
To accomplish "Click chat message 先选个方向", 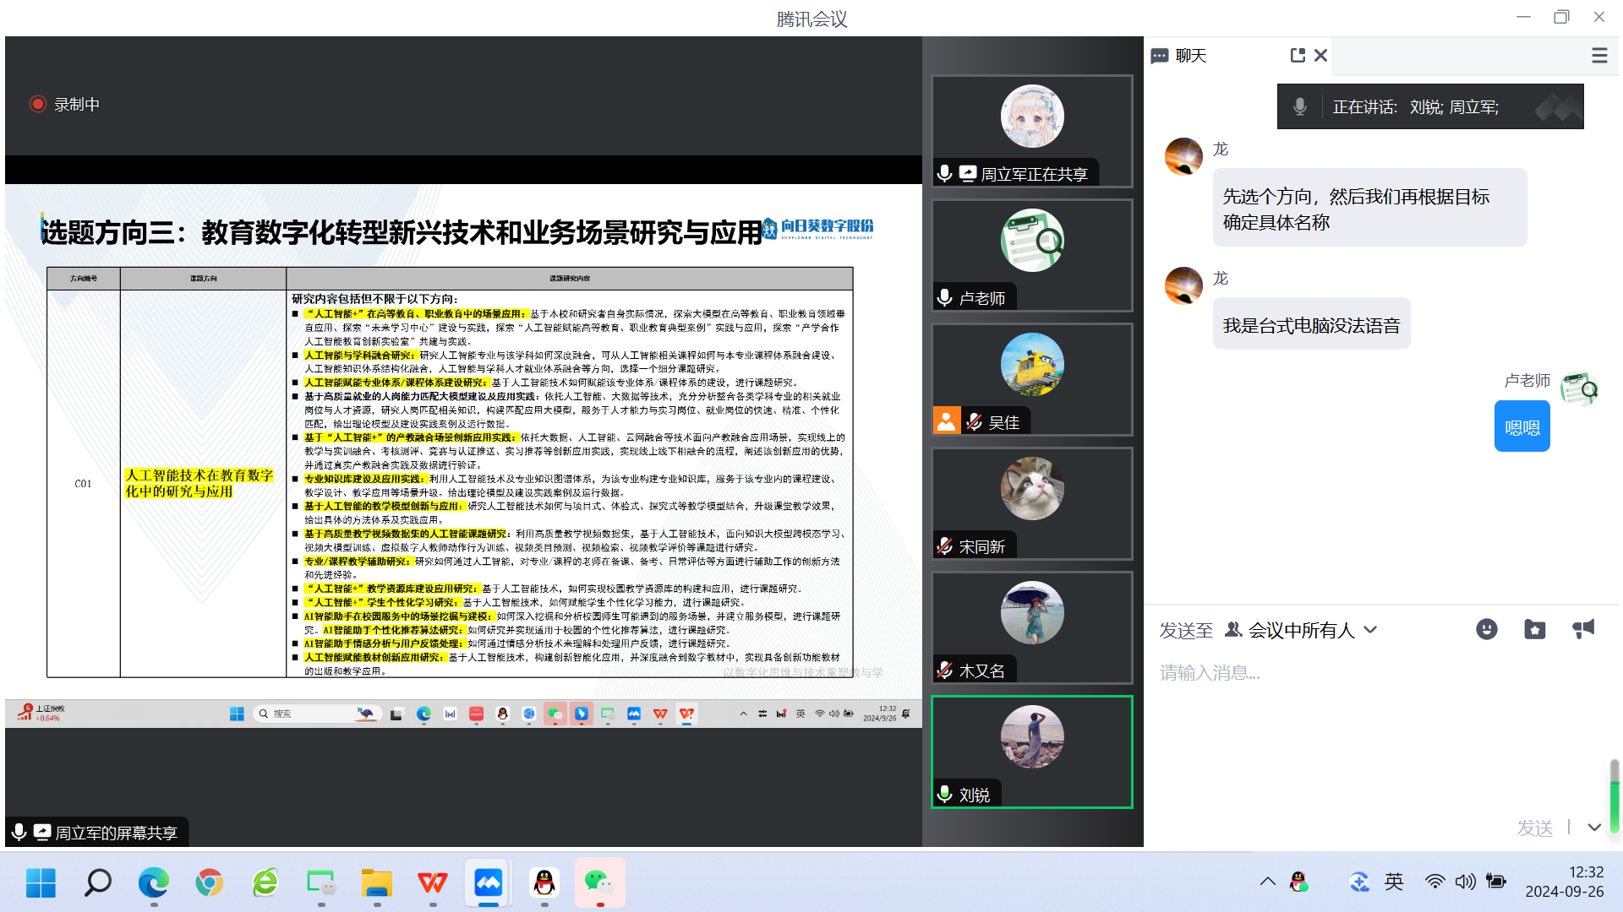I will [x=1369, y=209].
